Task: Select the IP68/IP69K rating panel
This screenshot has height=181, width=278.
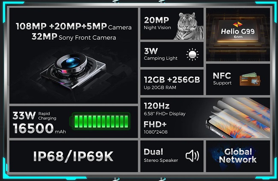Action: point(74,156)
